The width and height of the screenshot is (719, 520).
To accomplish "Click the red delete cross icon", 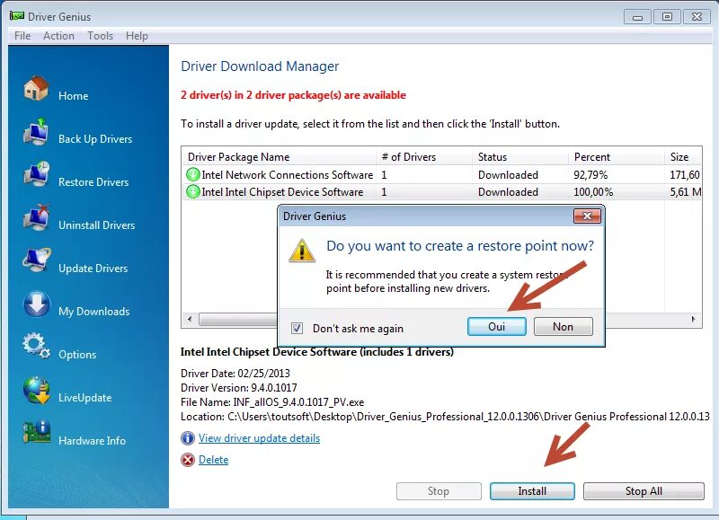I will tap(188, 460).
